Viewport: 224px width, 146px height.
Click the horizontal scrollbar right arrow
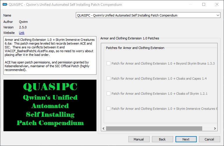215,129
